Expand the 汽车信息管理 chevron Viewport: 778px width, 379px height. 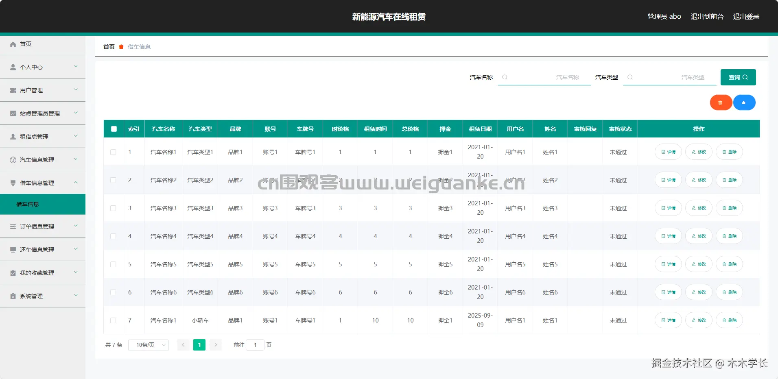(x=76, y=159)
